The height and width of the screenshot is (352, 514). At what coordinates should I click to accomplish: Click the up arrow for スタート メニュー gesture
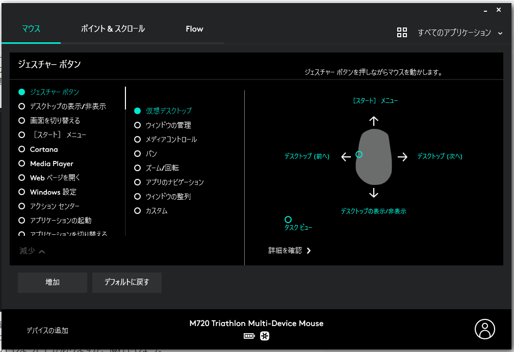coord(374,121)
